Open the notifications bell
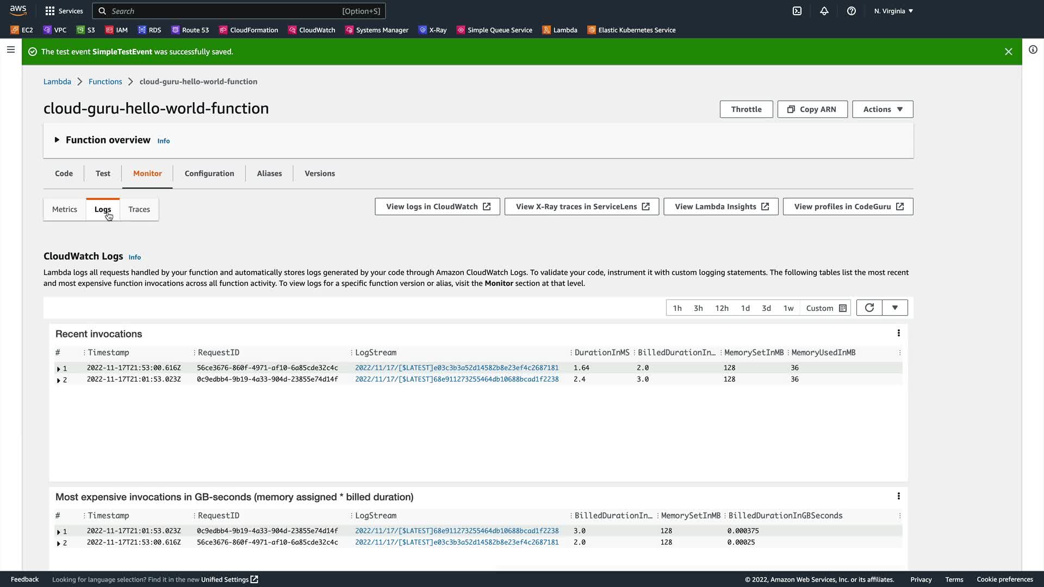The width and height of the screenshot is (1044, 587). 824,11
